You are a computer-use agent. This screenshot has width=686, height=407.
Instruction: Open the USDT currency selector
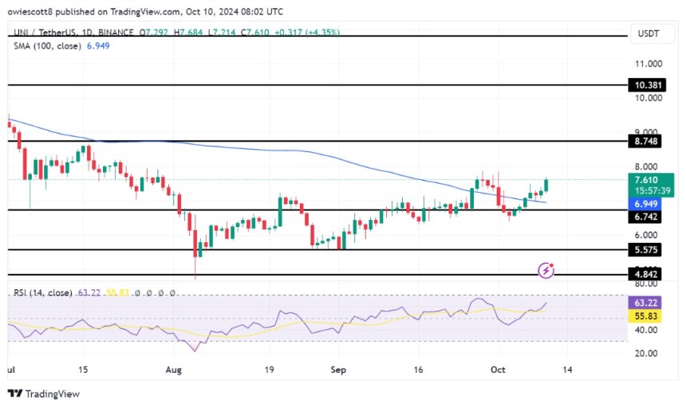pos(649,33)
